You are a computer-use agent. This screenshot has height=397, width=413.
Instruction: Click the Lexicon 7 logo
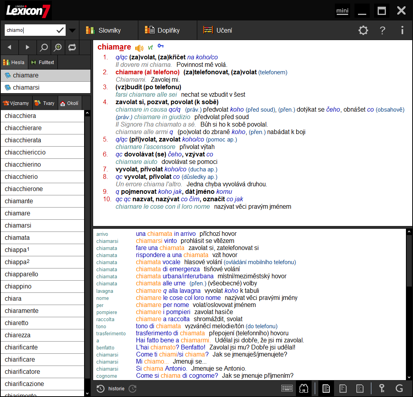(28, 11)
